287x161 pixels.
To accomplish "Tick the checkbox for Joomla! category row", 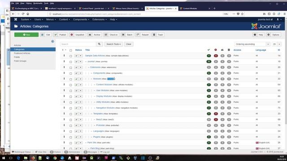I will tap(71, 62).
